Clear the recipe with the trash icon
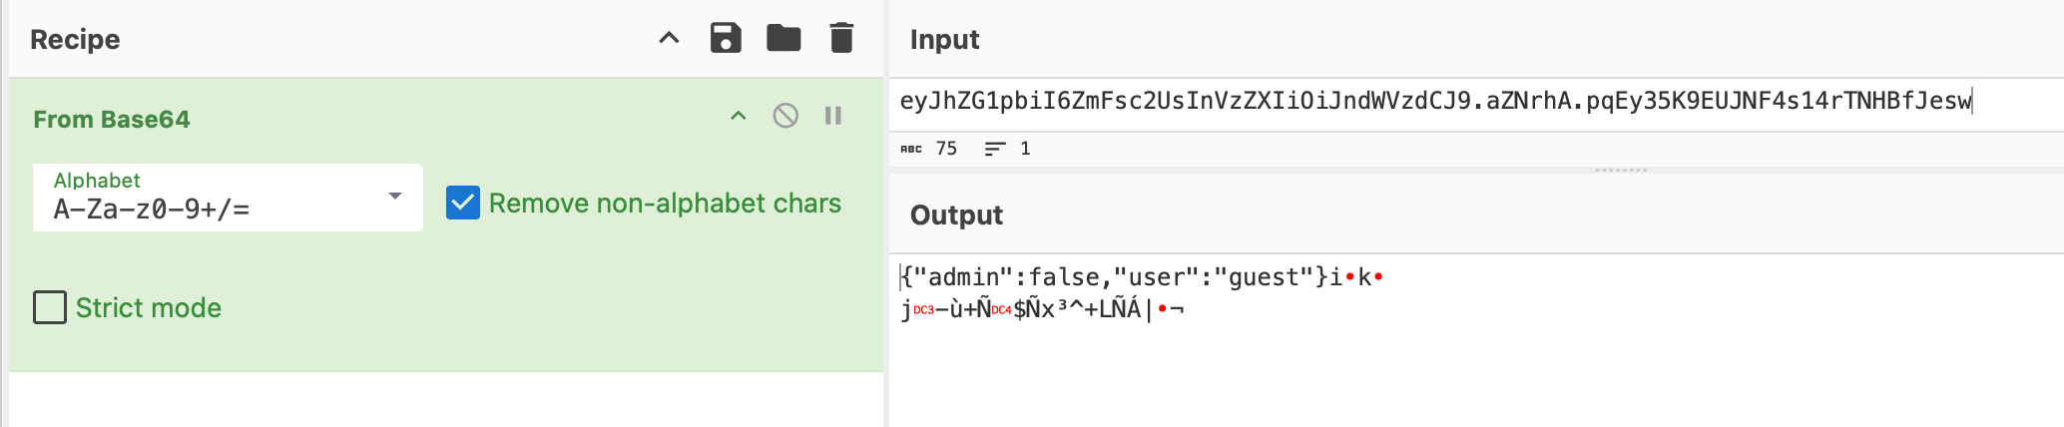Viewport: 2064px width, 427px height. (x=841, y=38)
